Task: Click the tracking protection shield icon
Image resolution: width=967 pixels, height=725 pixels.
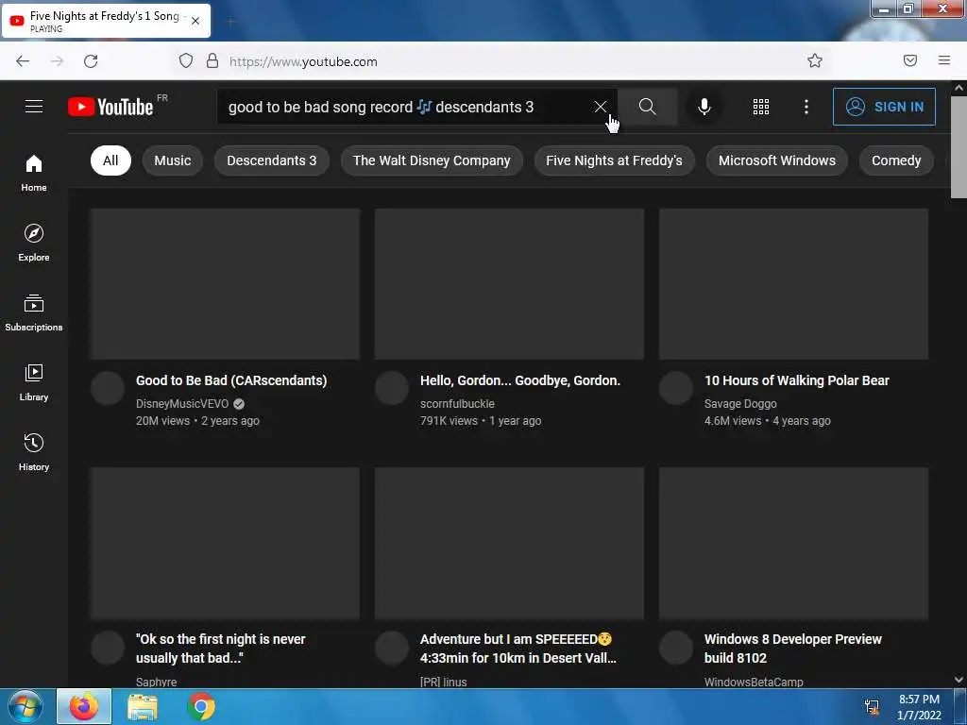Action: (x=186, y=60)
